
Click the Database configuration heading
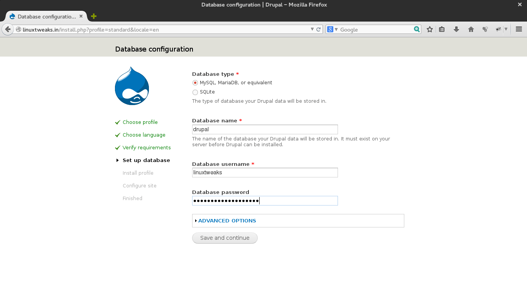tap(154, 49)
